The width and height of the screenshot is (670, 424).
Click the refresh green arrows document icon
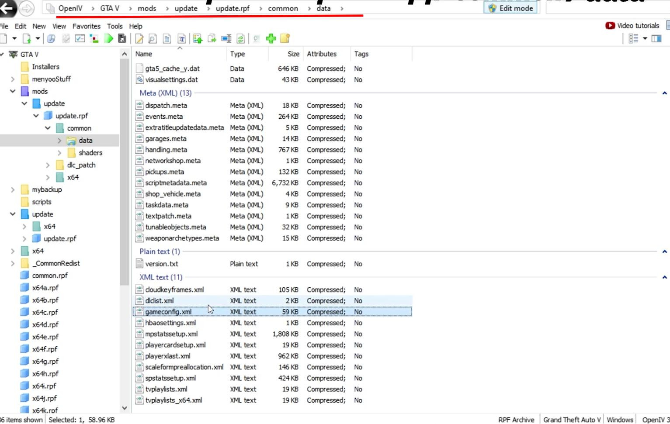pyautogui.click(x=240, y=38)
